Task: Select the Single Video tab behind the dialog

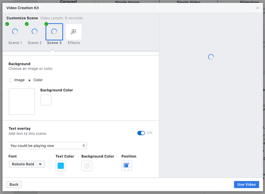Action: [x=189, y=2]
